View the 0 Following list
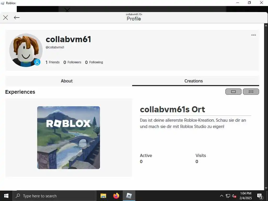The image size is (268, 201). click(x=94, y=62)
